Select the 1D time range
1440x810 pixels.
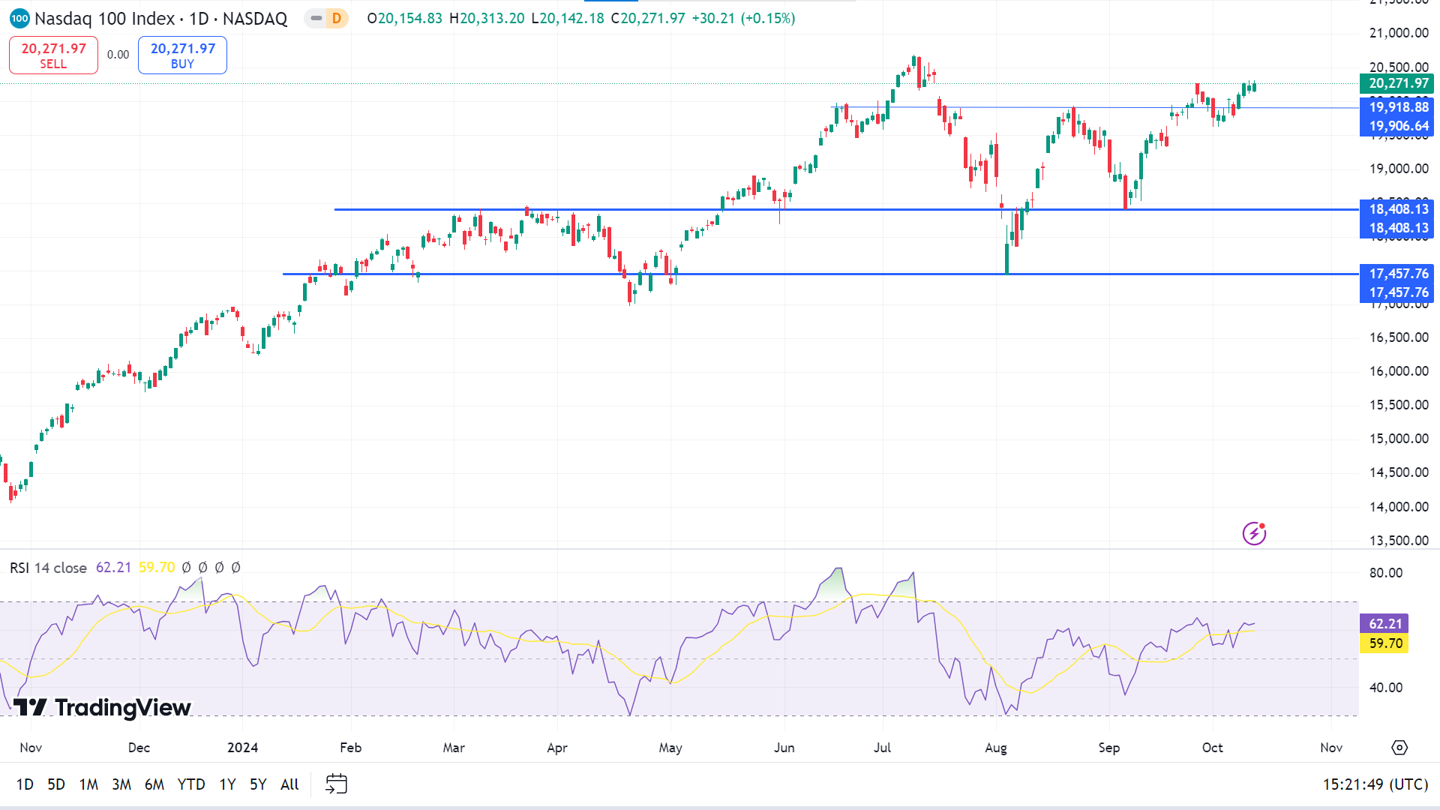(25, 784)
